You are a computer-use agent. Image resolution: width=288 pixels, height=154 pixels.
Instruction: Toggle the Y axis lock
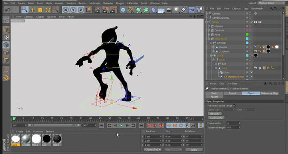(73, 10)
